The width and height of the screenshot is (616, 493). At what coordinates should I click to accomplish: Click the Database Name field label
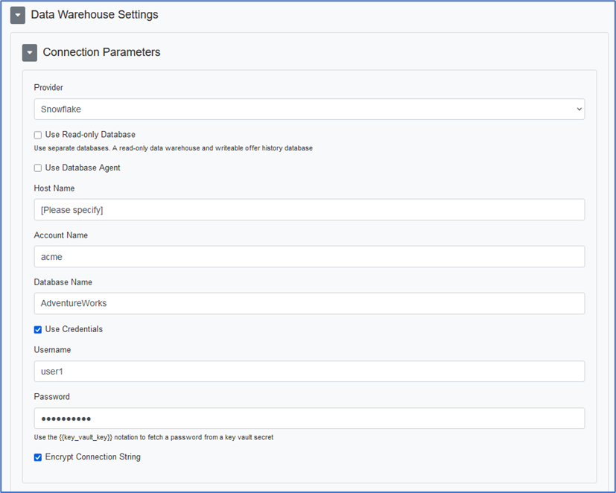pyautogui.click(x=63, y=282)
